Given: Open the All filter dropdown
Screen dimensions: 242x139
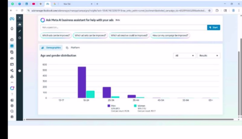Looking at the screenshot, I should pyautogui.click(x=185, y=56).
